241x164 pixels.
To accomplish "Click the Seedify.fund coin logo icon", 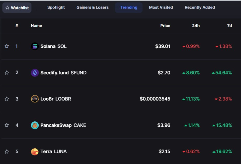I will pyautogui.click(x=35, y=73).
